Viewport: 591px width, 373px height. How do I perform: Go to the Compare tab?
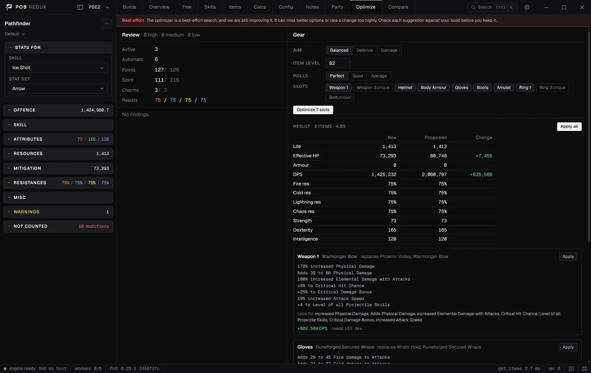(398, 7)
